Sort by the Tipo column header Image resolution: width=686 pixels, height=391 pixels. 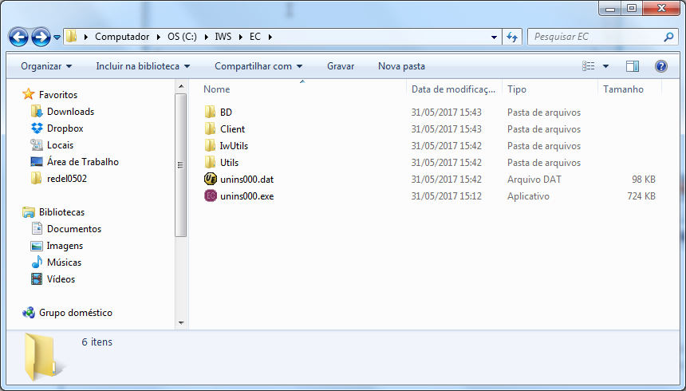tap(550, 89)
